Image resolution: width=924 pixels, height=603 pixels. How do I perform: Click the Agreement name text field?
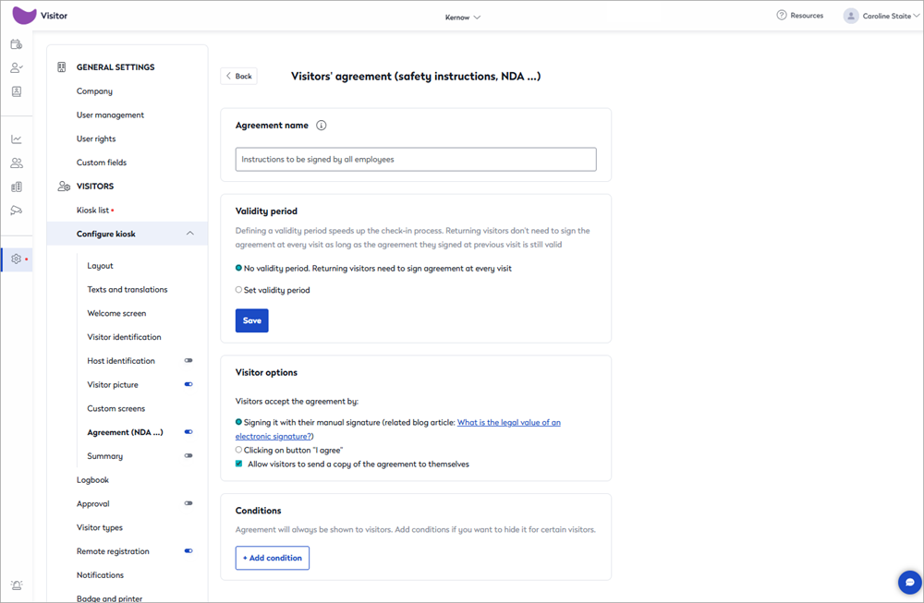coord(416,160)
